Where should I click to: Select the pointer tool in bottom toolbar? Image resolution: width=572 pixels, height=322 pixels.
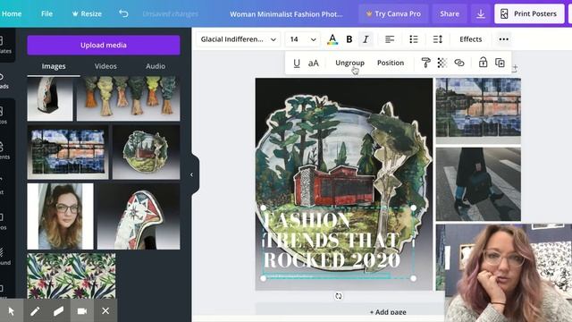point(11,311)
